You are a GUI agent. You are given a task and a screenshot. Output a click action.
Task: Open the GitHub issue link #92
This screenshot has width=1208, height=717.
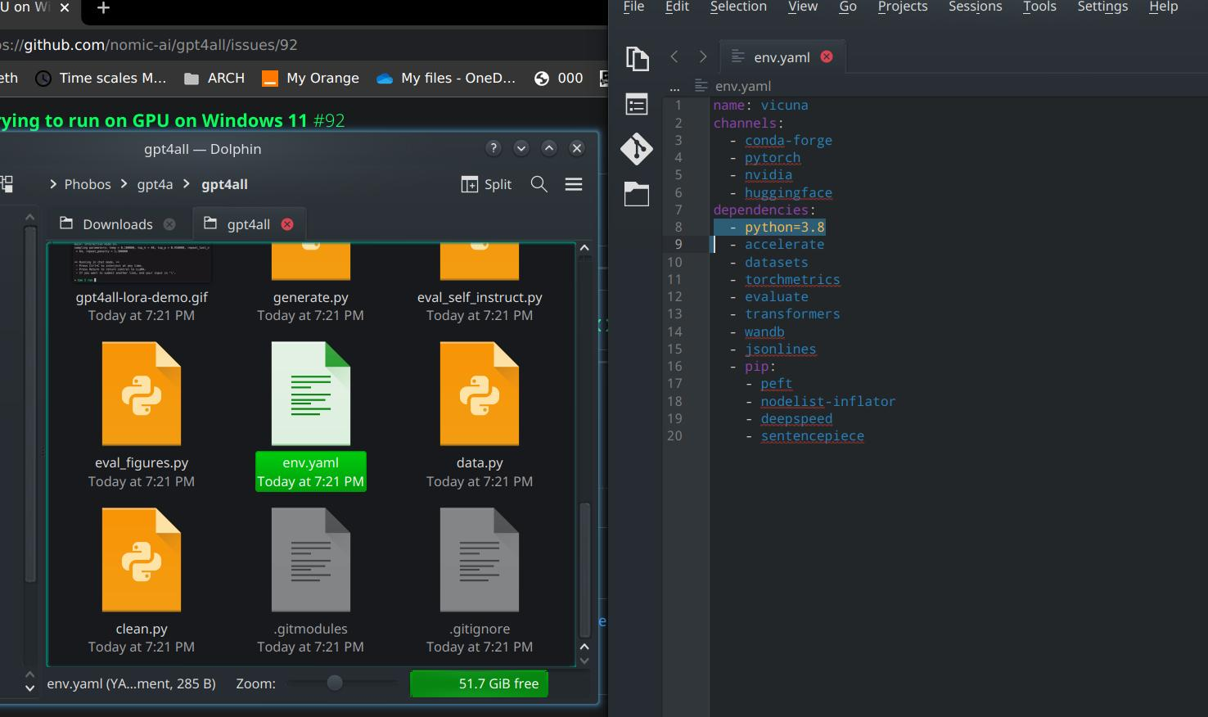tap(327, 120)
